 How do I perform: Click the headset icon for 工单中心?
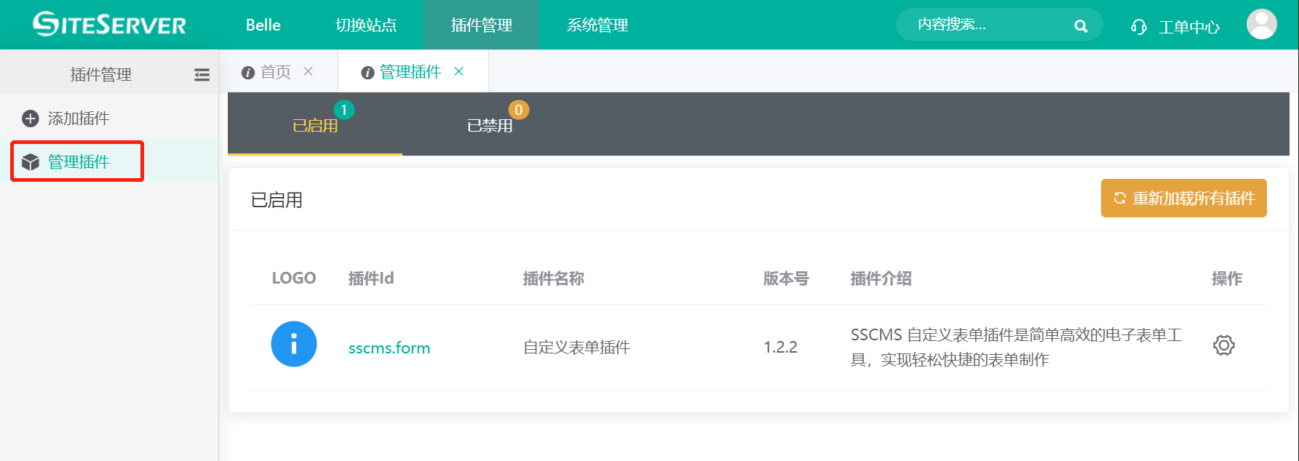click(x=1139, y=27)
